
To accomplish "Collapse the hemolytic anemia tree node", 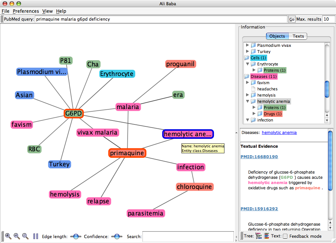I will (x=248, y=102).
